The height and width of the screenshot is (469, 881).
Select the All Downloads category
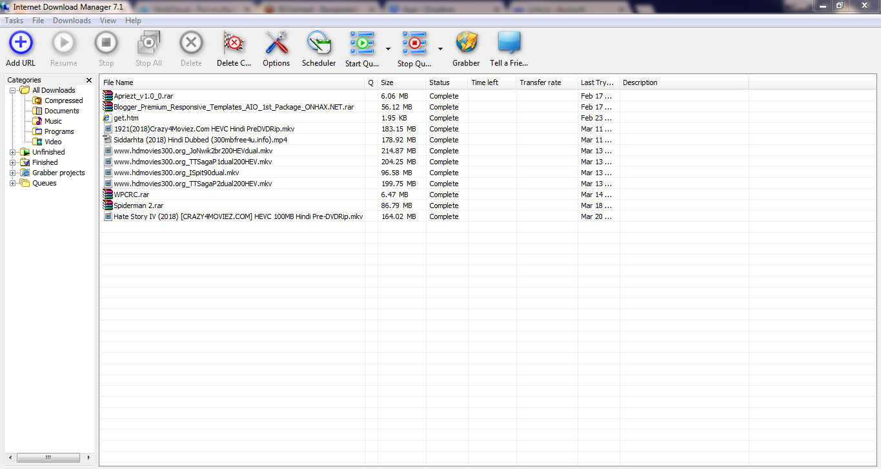pos(54,90)
